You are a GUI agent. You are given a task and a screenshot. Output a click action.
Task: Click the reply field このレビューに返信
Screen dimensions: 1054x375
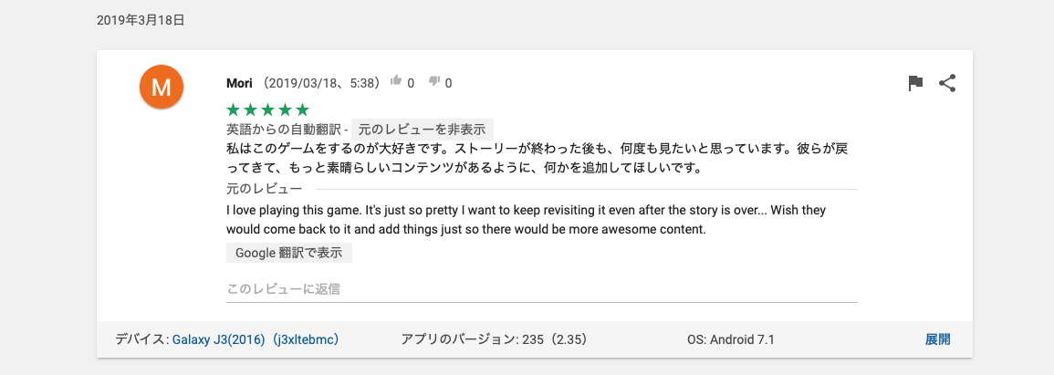(x=541, y=289)
